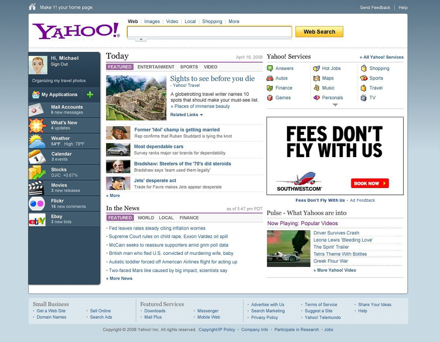Click the Answers service icon

[270, 68]
